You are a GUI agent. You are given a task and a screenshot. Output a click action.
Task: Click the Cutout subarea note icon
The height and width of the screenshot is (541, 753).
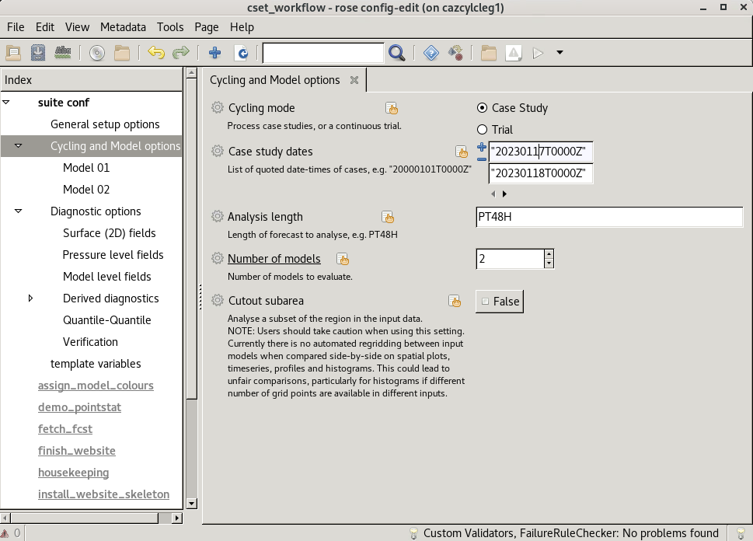pos(455,302)
